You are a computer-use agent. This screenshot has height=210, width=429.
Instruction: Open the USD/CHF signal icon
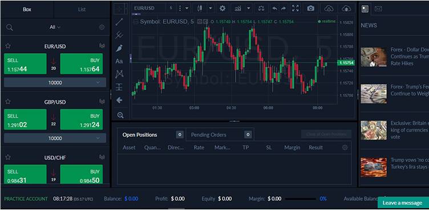coord(102,157)
